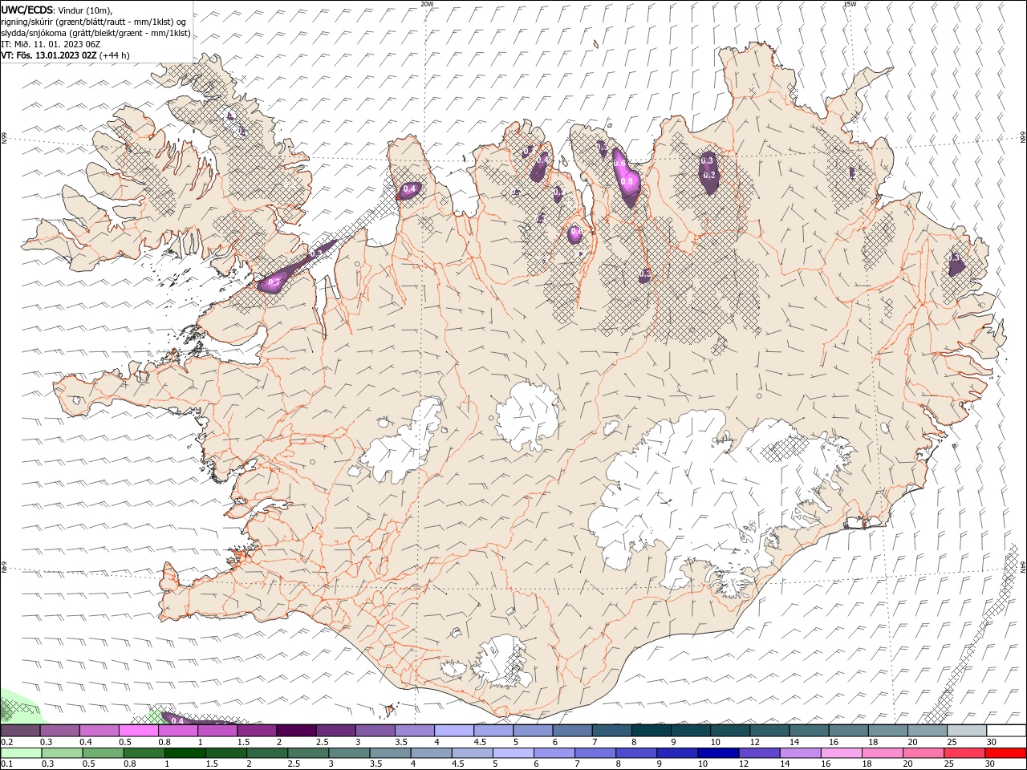
Task: Click the 'UWC/ECDS' title text
Action: click(26, 10)
